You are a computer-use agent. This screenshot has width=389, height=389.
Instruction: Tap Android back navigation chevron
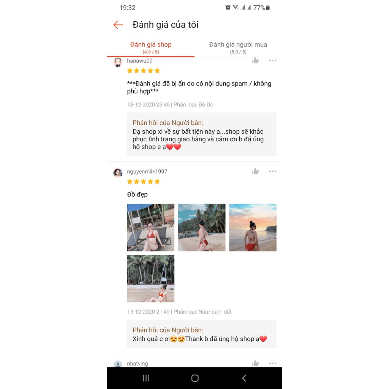click(244, 378)
